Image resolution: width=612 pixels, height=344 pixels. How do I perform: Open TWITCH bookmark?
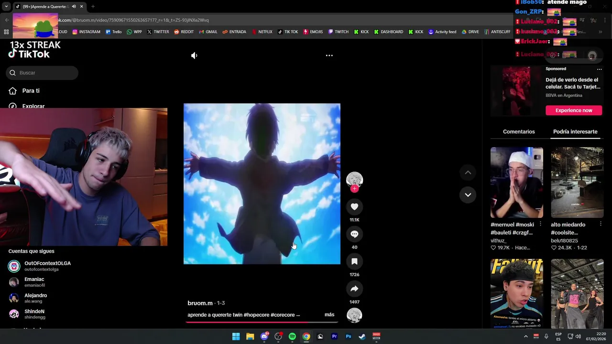click(x=338, y=32)
